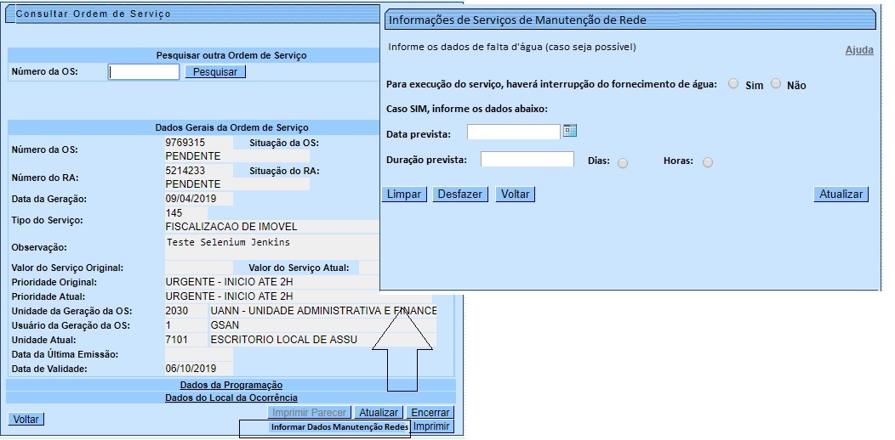Click the Observação text 'Teste Selenium Jenkins'
This screenshot has height=440, width=895.
click(x=228, y=242)
